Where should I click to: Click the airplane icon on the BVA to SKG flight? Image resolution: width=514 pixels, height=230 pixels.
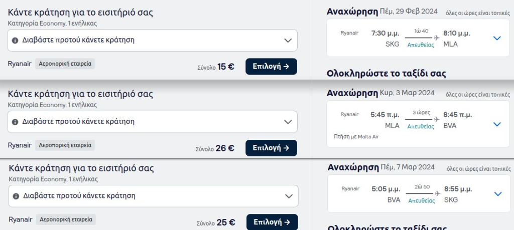[x=437, y=194]
